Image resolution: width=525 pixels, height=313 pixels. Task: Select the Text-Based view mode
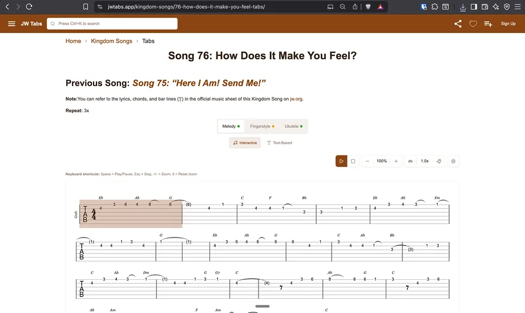pyautogui.click(x=279, y=143)
